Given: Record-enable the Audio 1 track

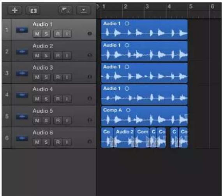Looking at the screenshot, I should click(58, 34).
